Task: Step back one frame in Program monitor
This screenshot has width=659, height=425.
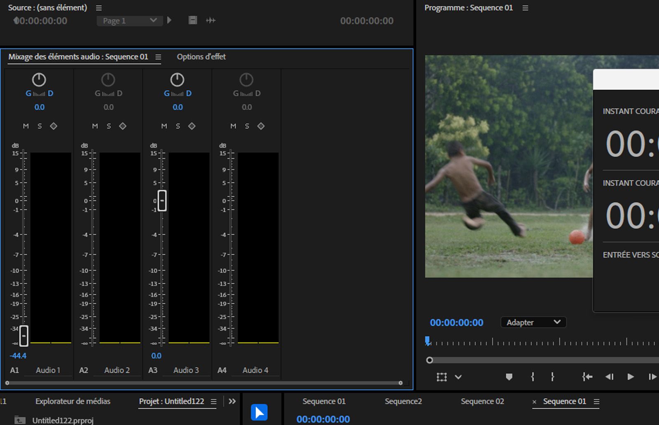Action: point(610,377)
